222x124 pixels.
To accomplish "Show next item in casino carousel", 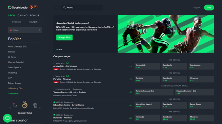I will pos(40,108).
